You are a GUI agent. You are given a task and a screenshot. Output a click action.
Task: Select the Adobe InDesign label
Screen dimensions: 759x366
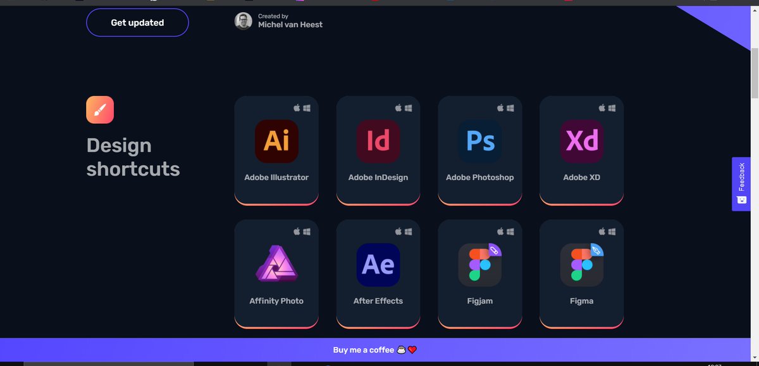(378, 178)
